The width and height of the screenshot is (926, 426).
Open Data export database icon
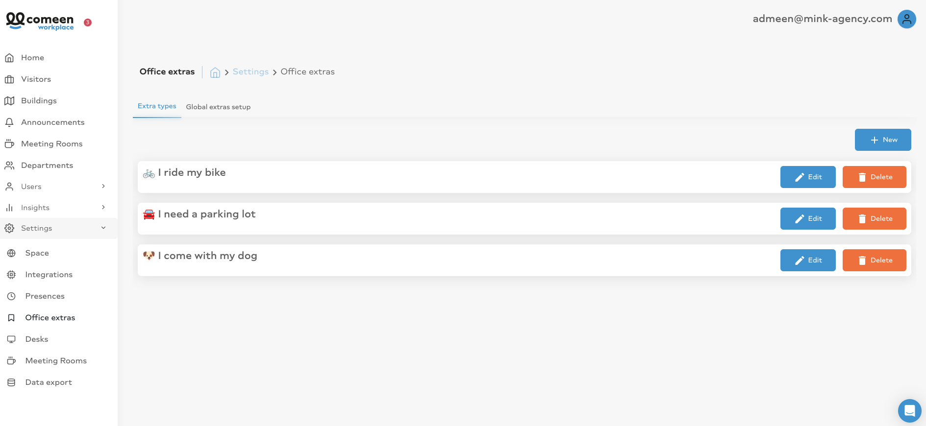pyautogui.click(x=11, y=382)
